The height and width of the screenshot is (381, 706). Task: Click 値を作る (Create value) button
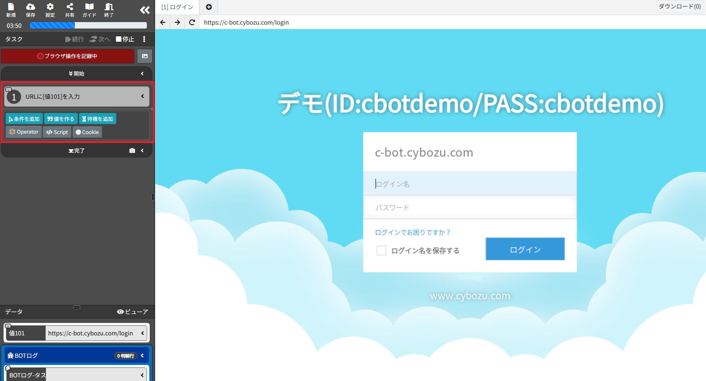[x=61, y=119]
